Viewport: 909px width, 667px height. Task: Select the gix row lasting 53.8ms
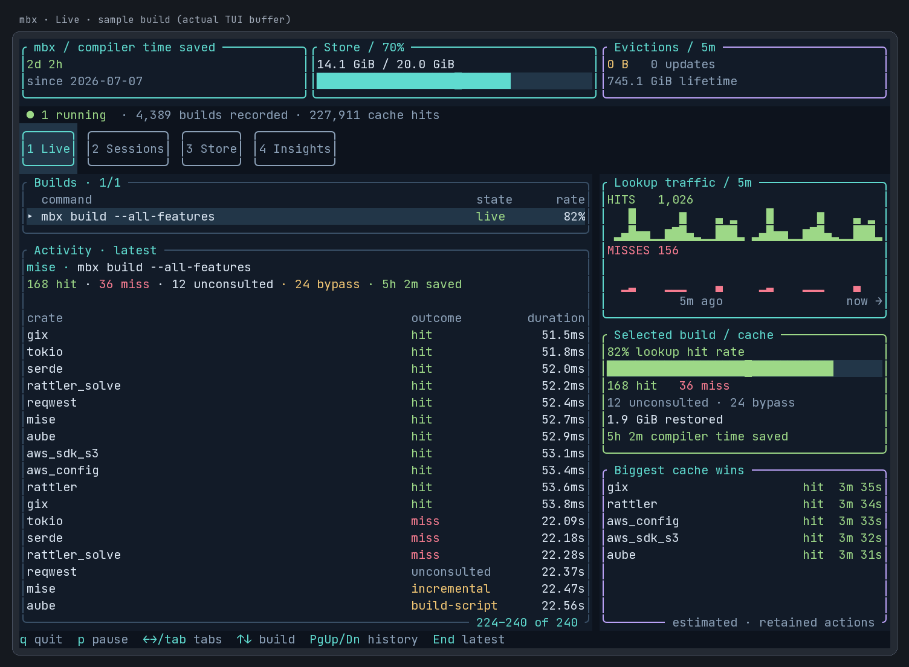[306, 504]
